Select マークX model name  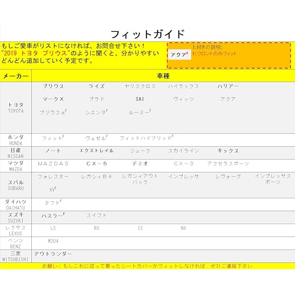(x=53, y=99)
